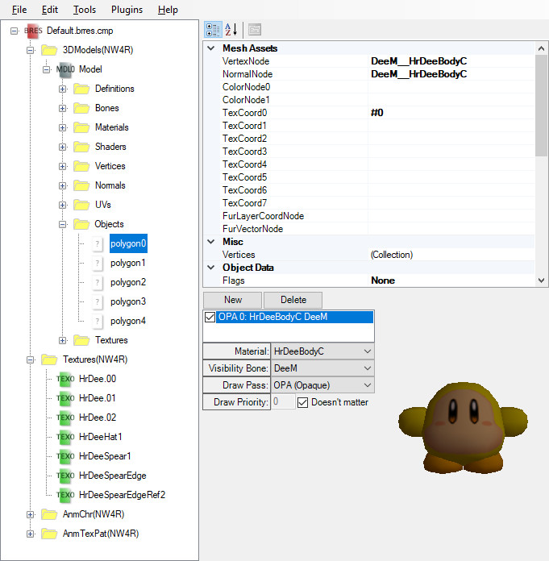This screenshot has height=561, width=549.
Task: Uncheck the Doesn't matter checkbox
Action: point(303,401)
